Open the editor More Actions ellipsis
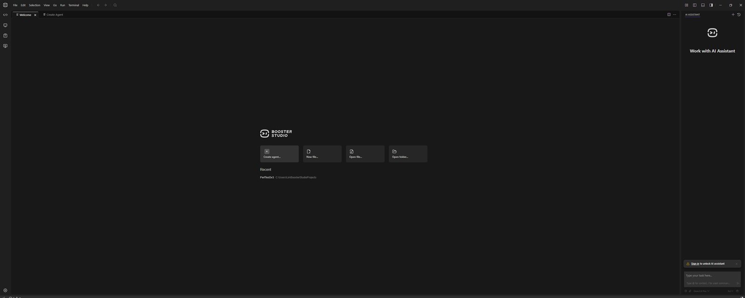The height and width of the screenshot is (298, 745). click(674, 14)
